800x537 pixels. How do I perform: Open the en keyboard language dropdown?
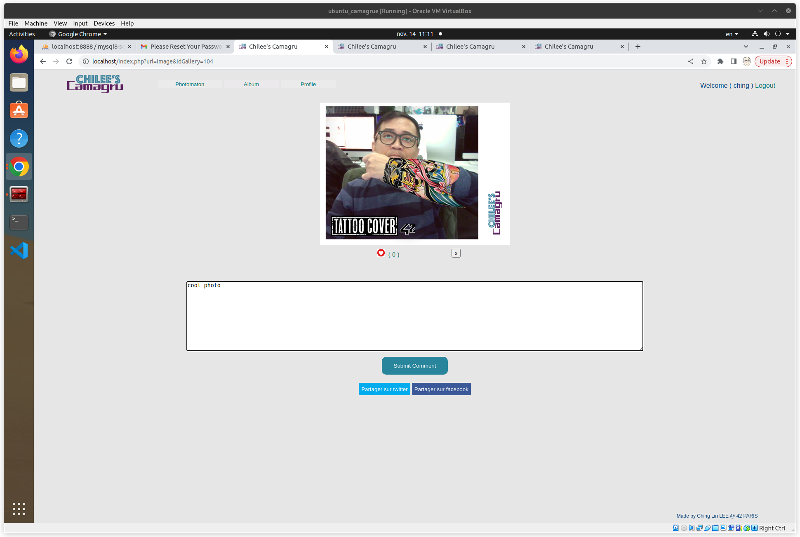click(732, 34)
